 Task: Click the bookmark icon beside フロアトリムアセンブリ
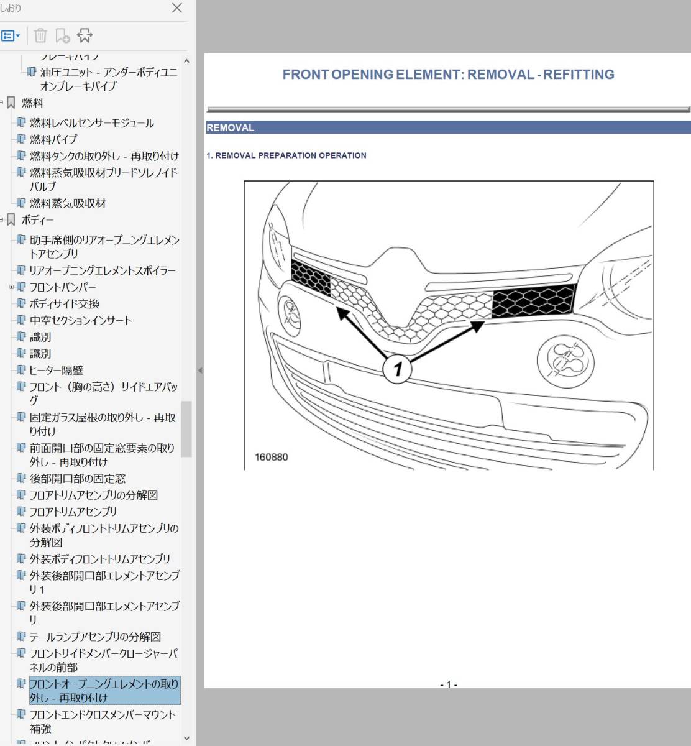click(x=22, y=512)
